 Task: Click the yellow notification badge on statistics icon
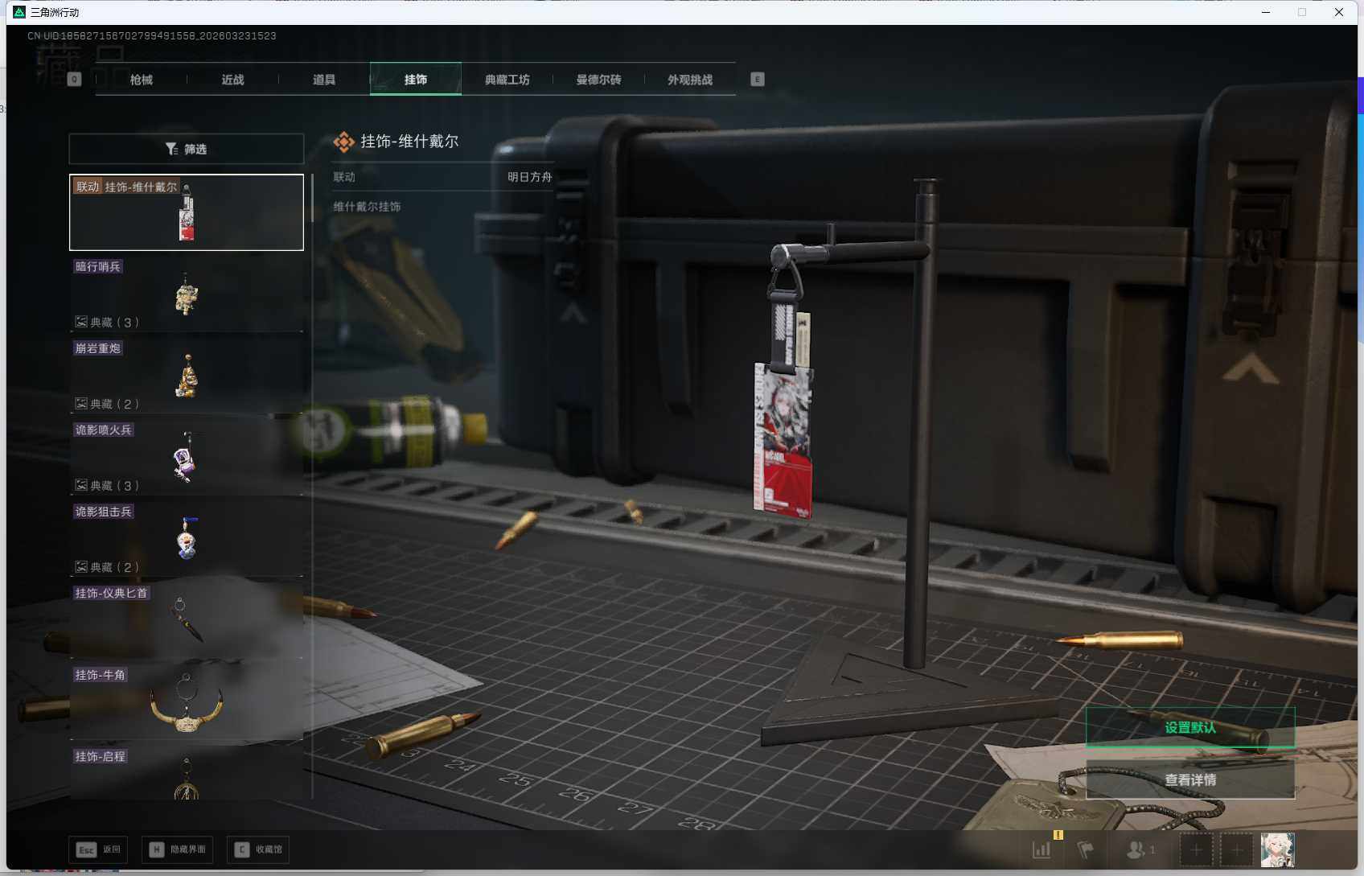point(1058,837)
